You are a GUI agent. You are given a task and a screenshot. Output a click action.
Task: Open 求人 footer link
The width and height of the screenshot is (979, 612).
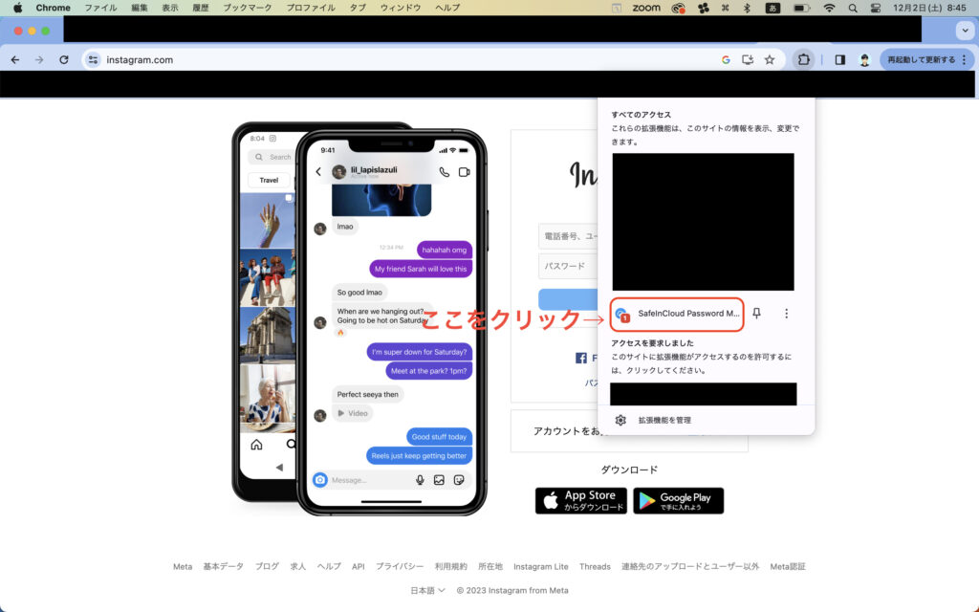coord(298,566)
